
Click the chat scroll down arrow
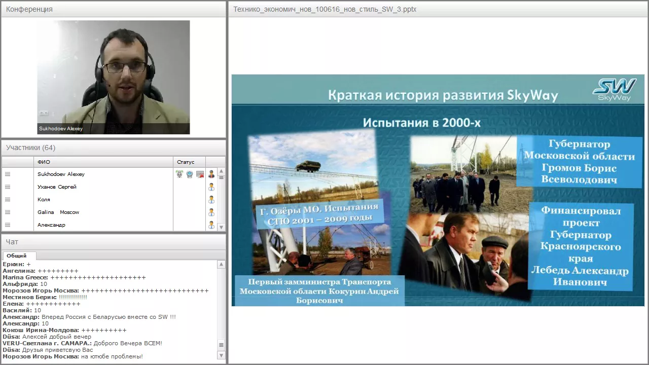[221, 356]
